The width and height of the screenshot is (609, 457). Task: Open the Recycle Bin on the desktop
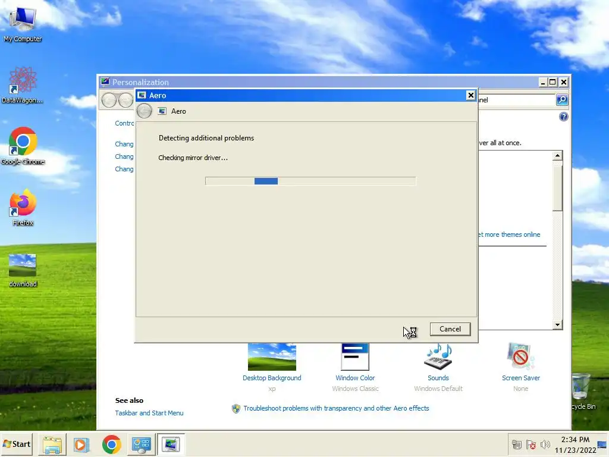click(x=583, y=390)
